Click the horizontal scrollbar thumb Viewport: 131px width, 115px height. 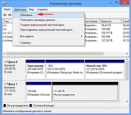tap(55, 54)
